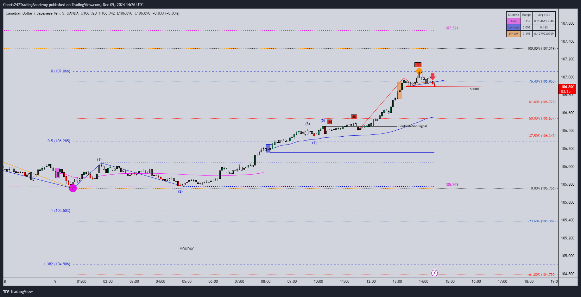The image size is (581, 297).
Task: Click the NY AM average 0.1279230769
Action: 544,34
